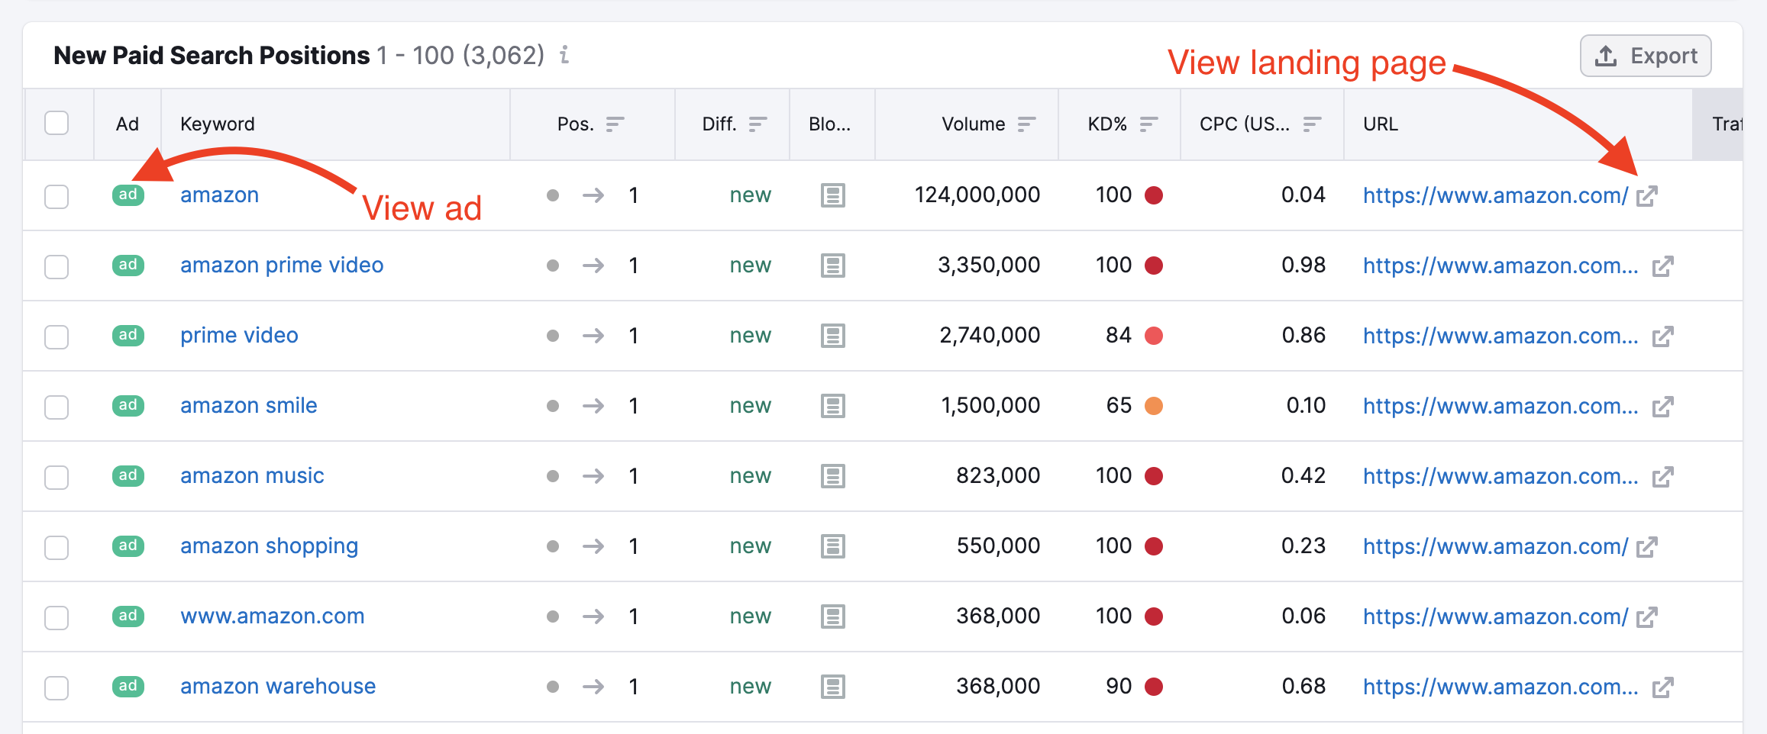
Task: Click the KD dot for prime video row
Action: coord(1154,336)
